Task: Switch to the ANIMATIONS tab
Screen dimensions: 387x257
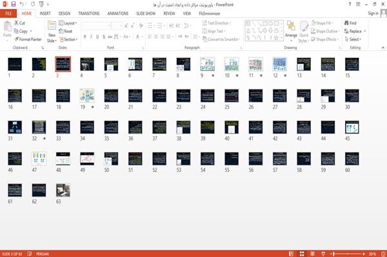Action: click(x=118, y=14)
